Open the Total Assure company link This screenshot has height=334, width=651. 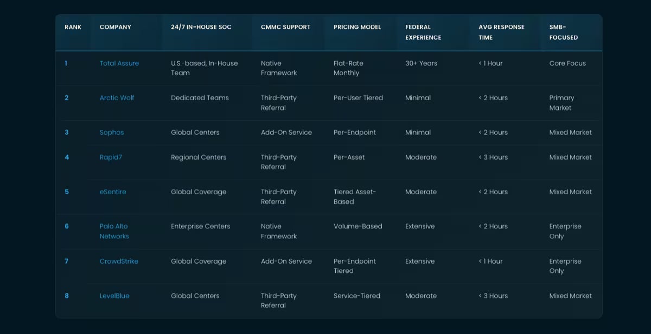tap(119, 63)
